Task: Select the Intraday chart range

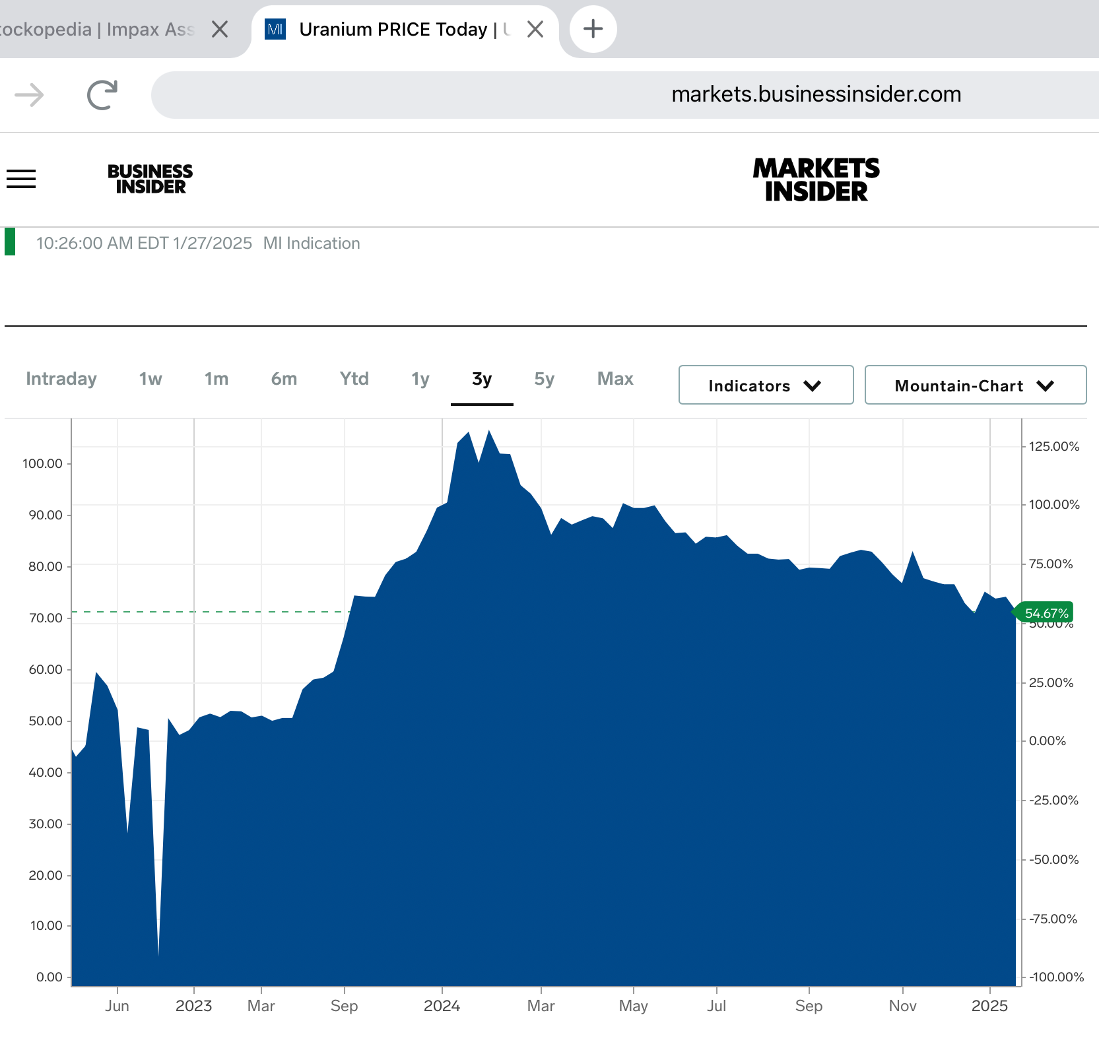Action: coord(61,379)
